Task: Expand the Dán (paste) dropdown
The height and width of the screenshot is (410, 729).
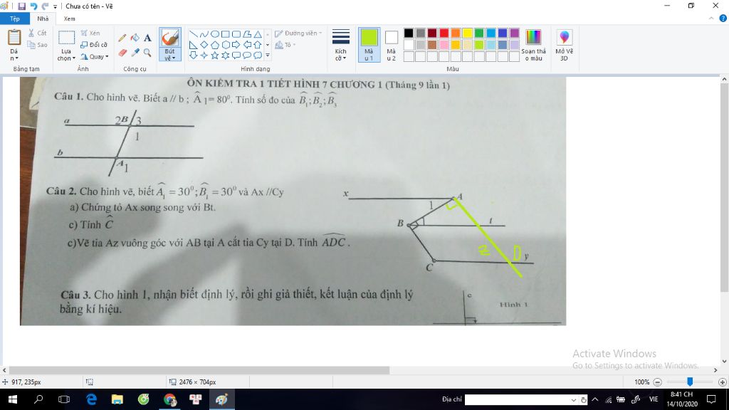Action: 14,55
